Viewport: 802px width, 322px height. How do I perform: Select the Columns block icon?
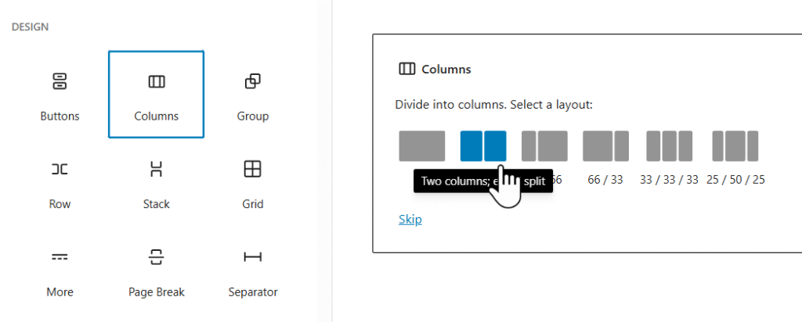pyautogui.click(x=156, y=81)
